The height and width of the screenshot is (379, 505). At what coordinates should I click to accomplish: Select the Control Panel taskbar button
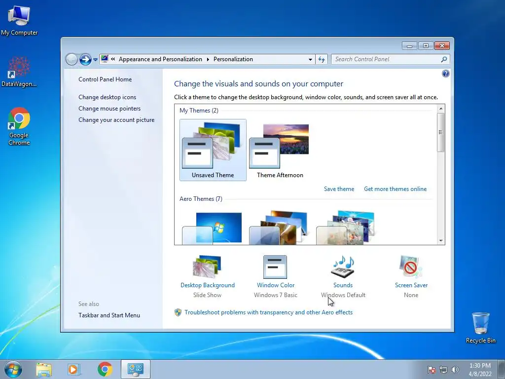[135, 369]
